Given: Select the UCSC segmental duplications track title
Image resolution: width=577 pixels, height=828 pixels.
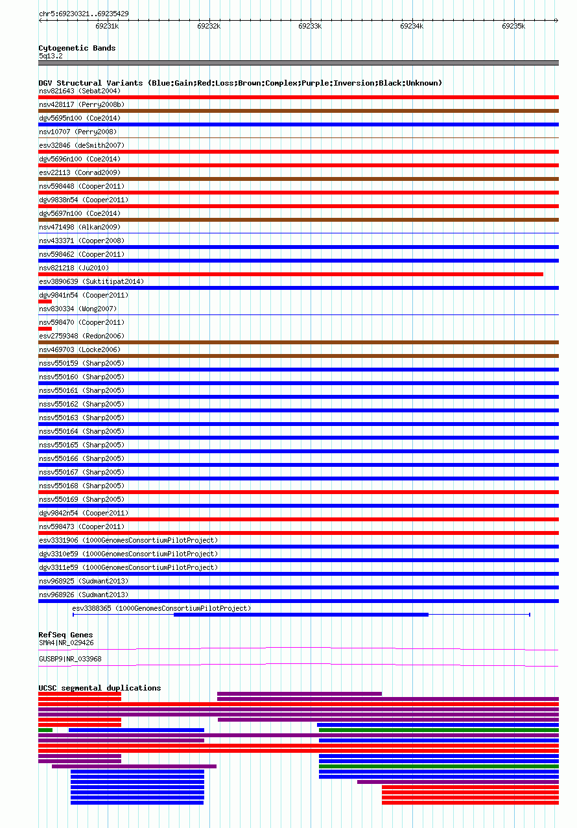Looking at the screenshot, I should click(x=100, y=688).
